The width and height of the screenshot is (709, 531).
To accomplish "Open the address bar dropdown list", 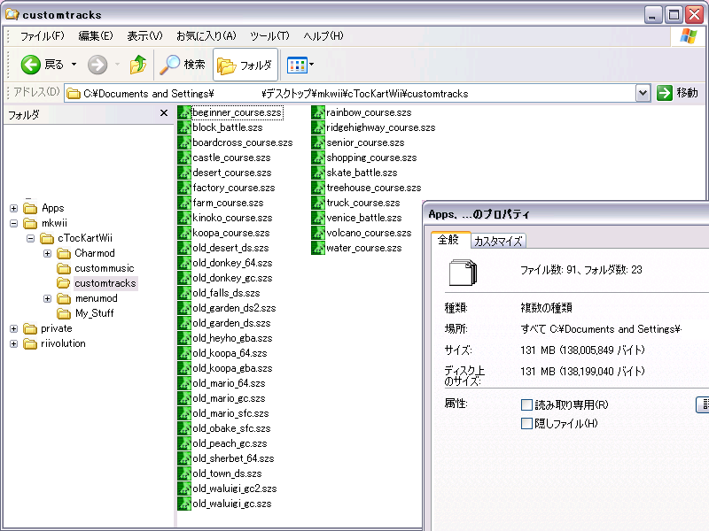I will coord(643,94).
